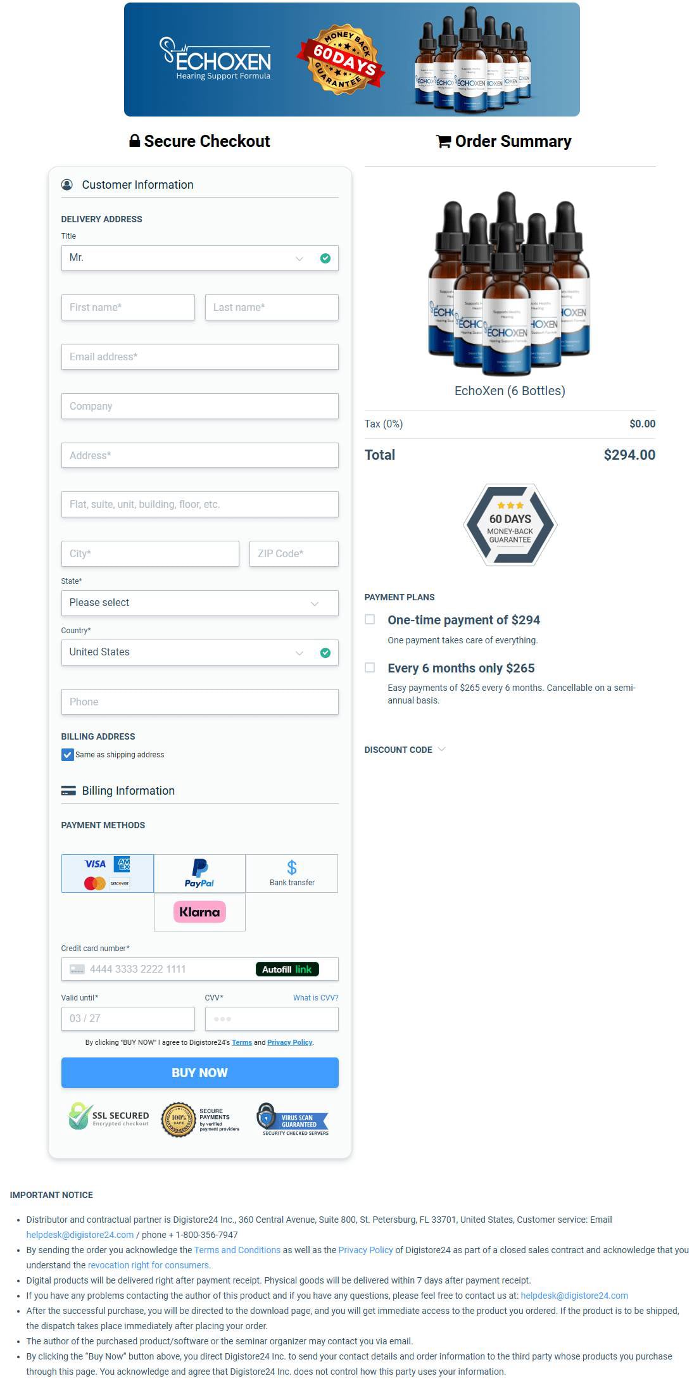Screen dimensions: 699x1388
Task: Choose Klarna payment method tab
Action: (199, 912)
